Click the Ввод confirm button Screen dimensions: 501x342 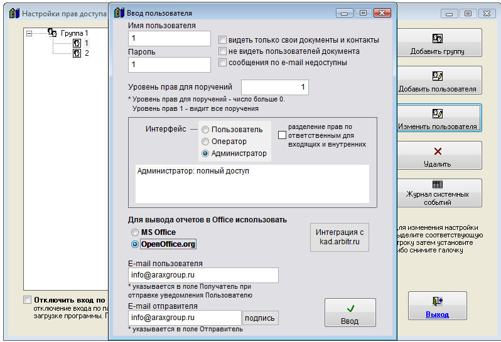350,313
